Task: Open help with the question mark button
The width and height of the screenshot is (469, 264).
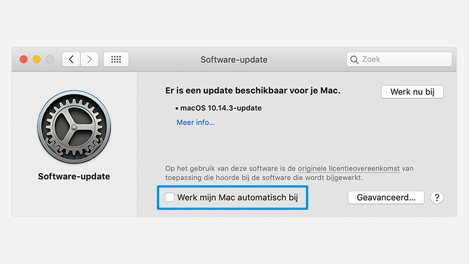Action: click(437, 197)
